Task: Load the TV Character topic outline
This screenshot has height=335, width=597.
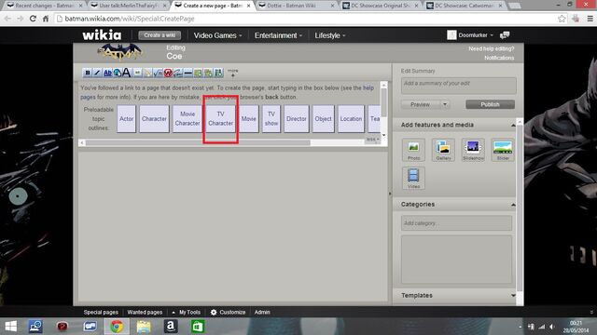Action: coord(220,119)
